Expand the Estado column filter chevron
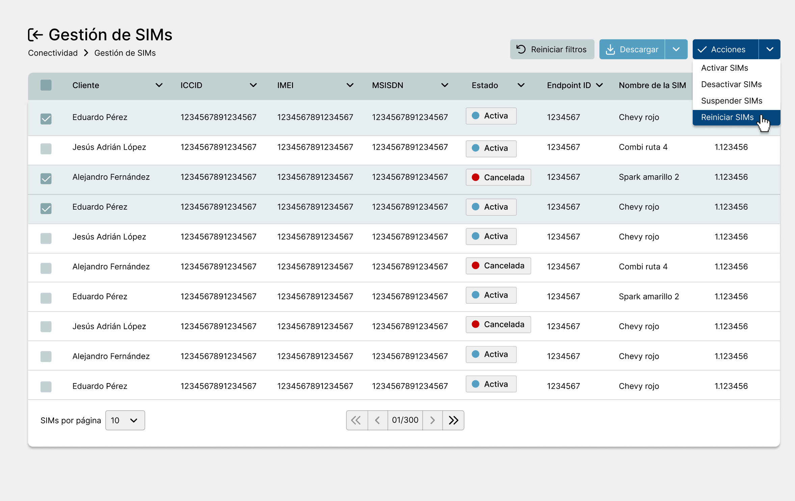Image resolution: width=795 pixels, height=501 pixels. click(x=521, y=85)
